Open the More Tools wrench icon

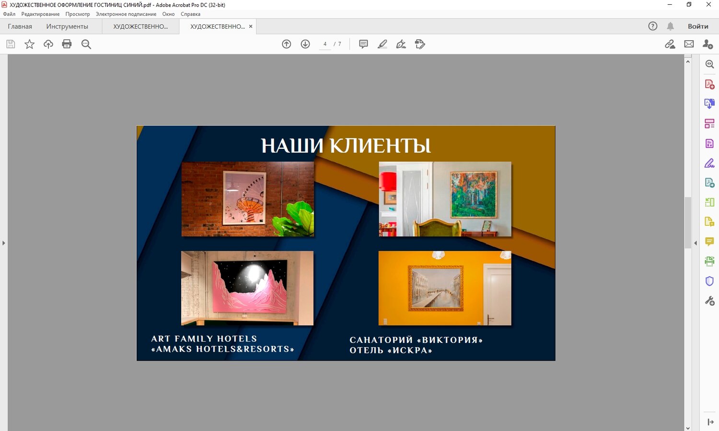tap(709, 301)
